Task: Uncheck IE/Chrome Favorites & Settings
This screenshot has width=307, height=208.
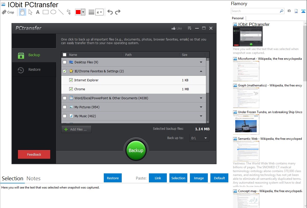Action: click(65, 71)
